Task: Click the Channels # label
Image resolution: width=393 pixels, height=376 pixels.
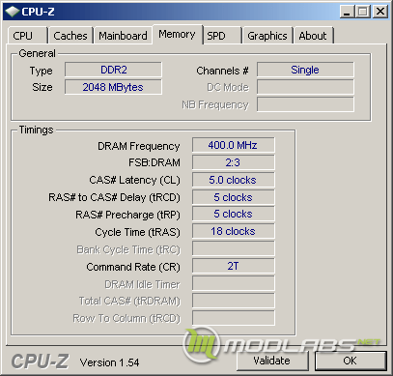Action: point(222,71)
